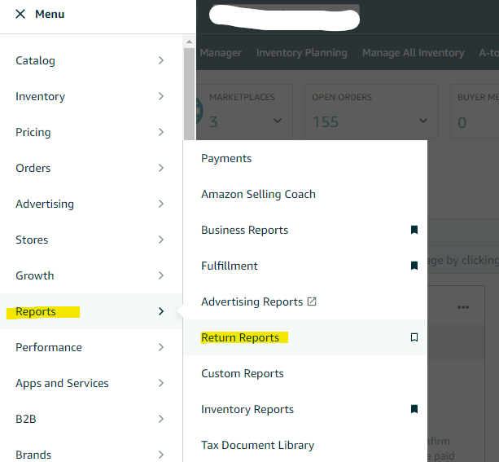Viewport: 499px width, 462px height.
Task: Toggle bookmark on Fulfillment
Action: click(x=414, y=266)
